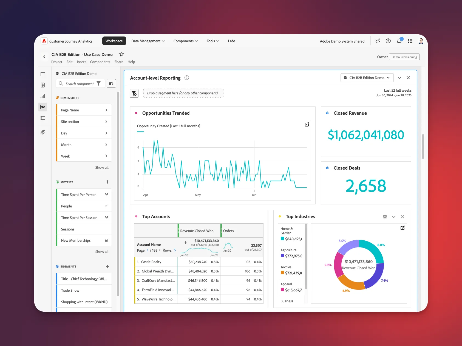Open Top Industries settings gear
The height and width of the screenshot is (346, 462).
click(x=385, y=217)
